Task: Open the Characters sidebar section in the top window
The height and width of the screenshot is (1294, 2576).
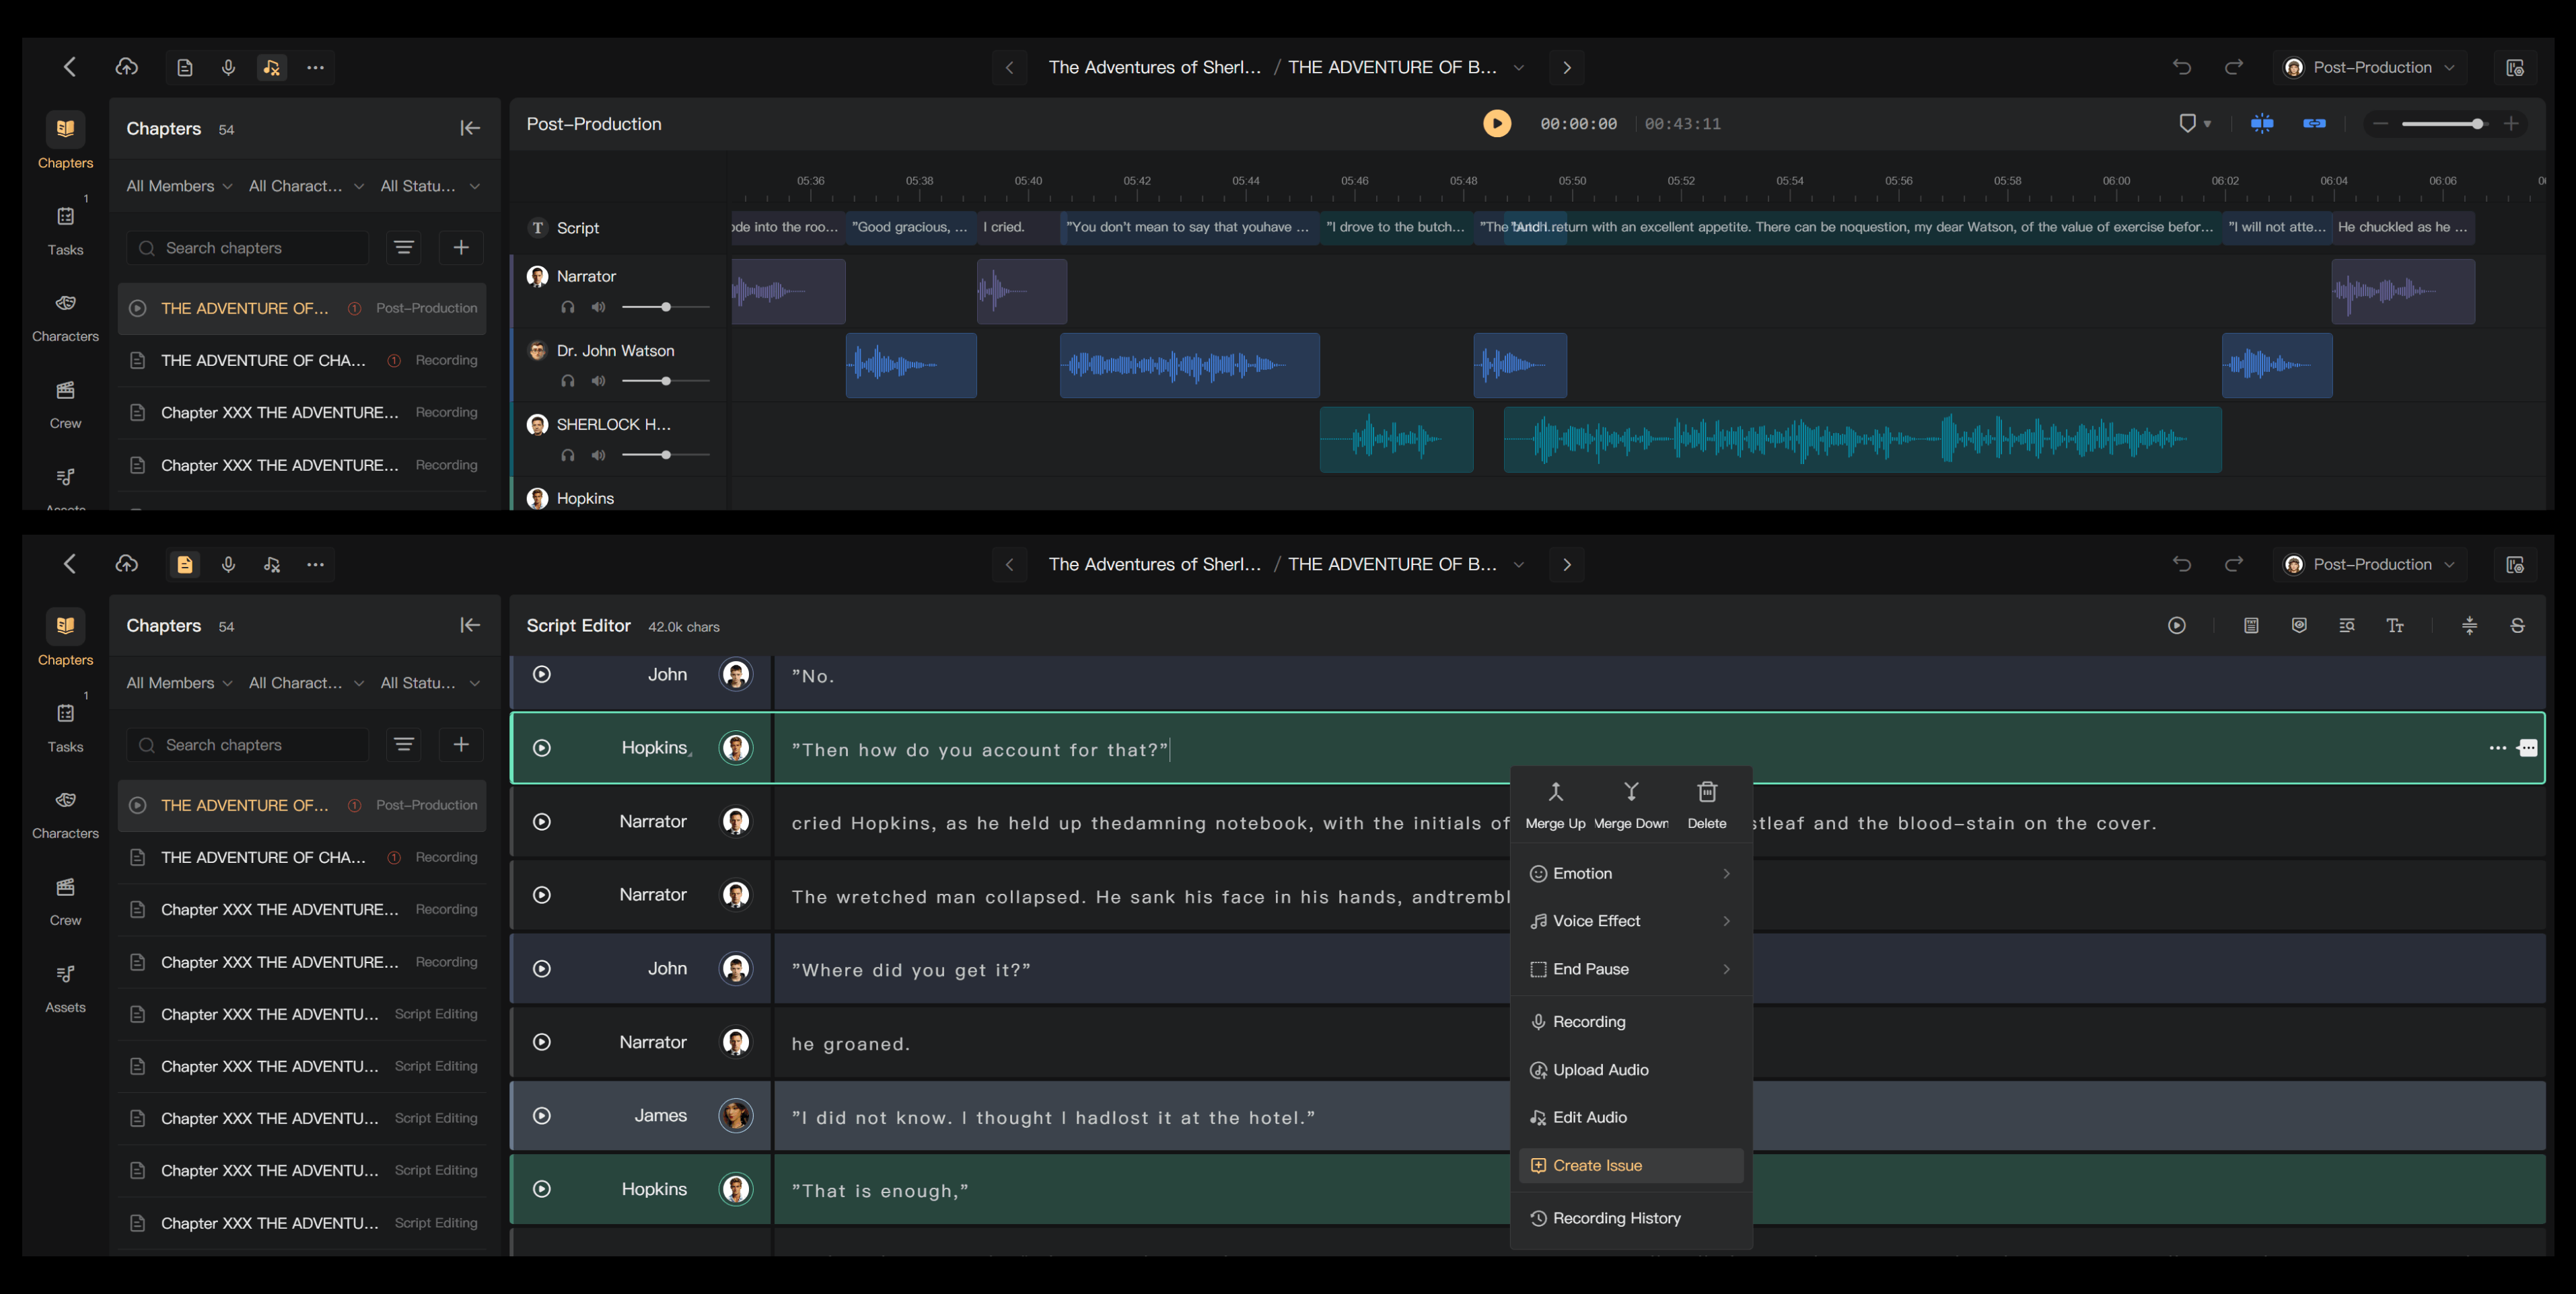Action: point(65,317)
